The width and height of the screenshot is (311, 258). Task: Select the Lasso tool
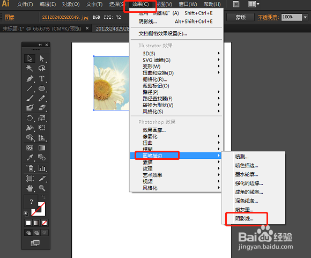(42, 69)
